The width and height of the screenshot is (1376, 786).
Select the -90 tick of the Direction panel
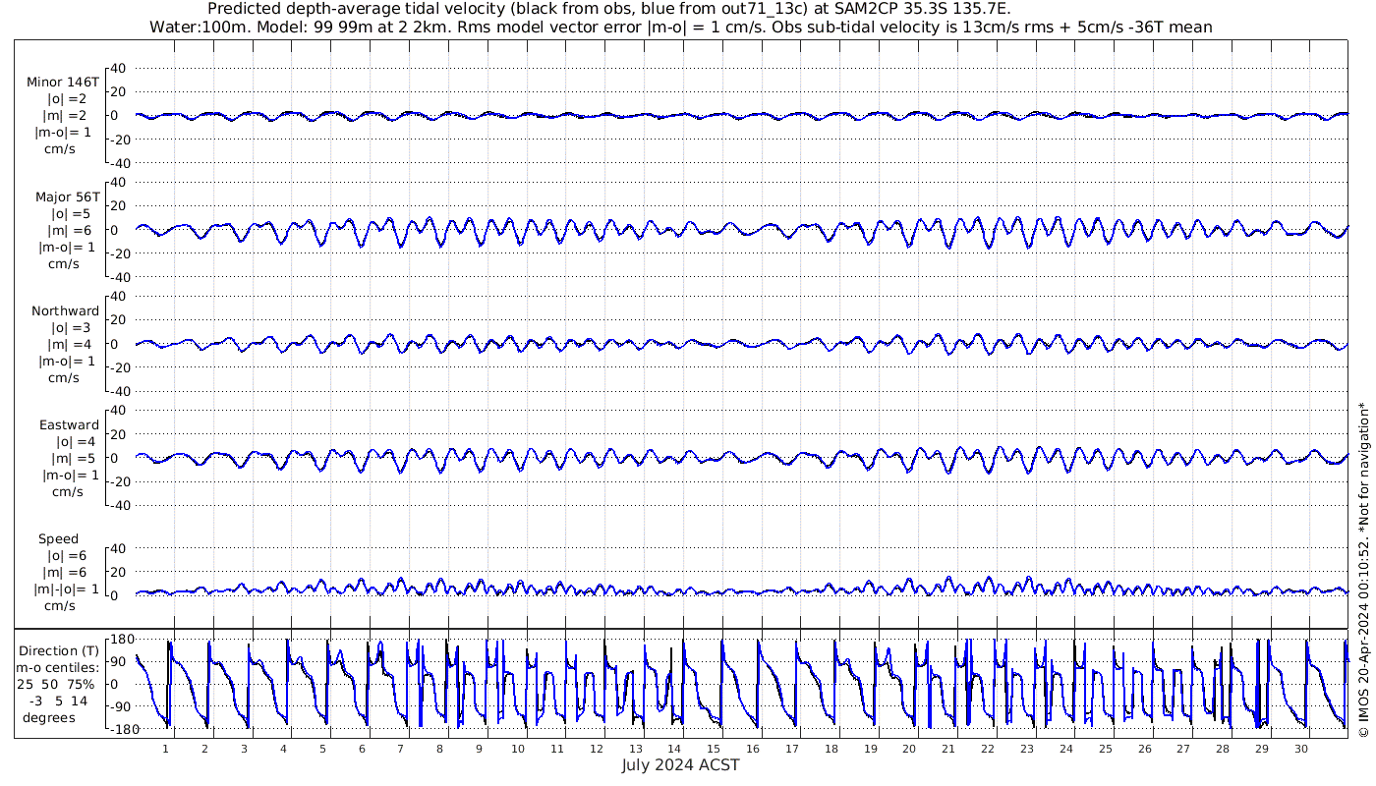(x=122, y=706)
